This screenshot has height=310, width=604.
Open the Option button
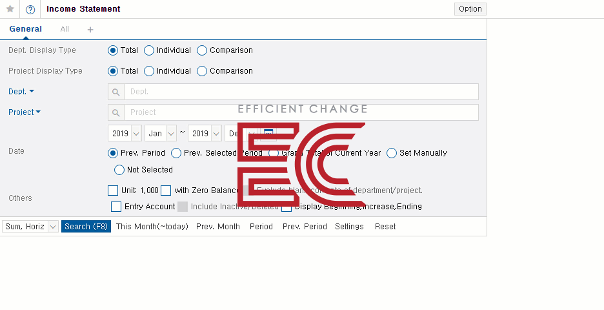coord(470,9)
